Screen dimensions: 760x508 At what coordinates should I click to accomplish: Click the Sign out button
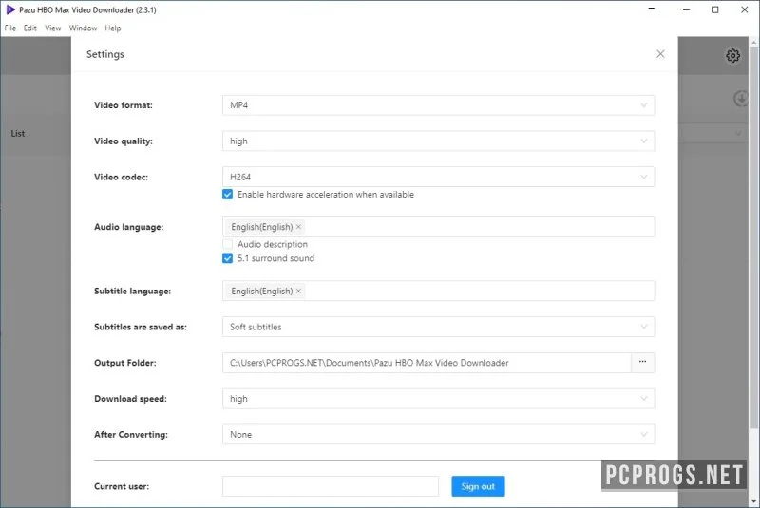point(478,486)
